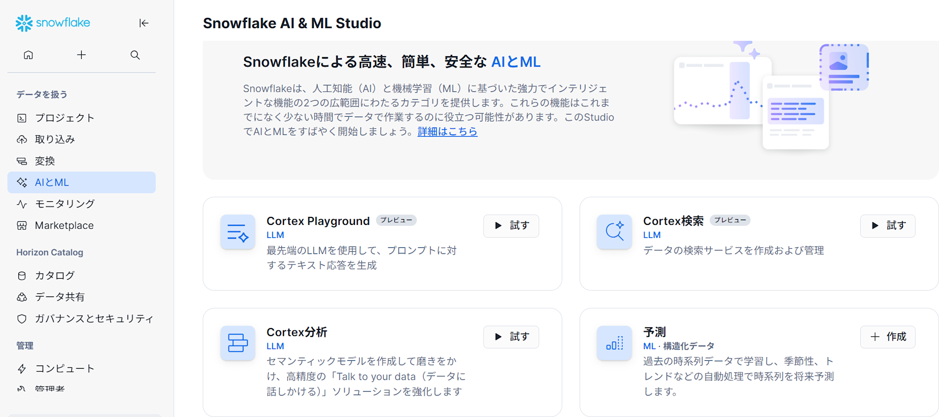Click the プロジェクト terminal icon
The image size is (939, 417).
click(x=22, y=118)
